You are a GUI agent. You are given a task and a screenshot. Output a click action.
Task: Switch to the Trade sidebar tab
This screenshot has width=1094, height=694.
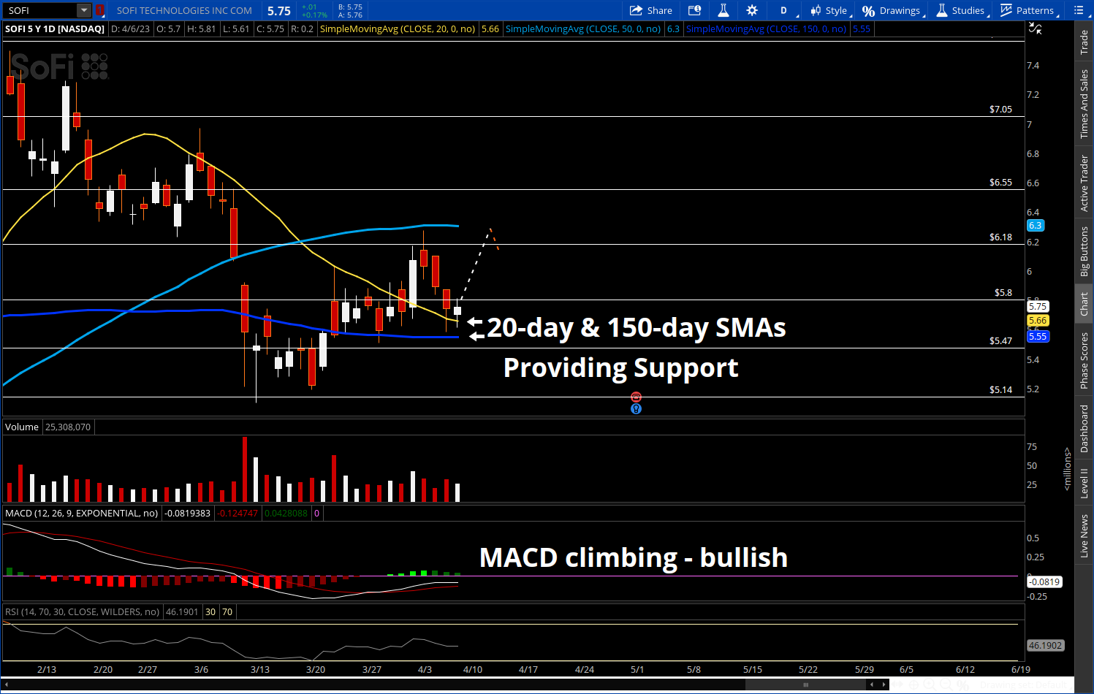[1084, 42]
